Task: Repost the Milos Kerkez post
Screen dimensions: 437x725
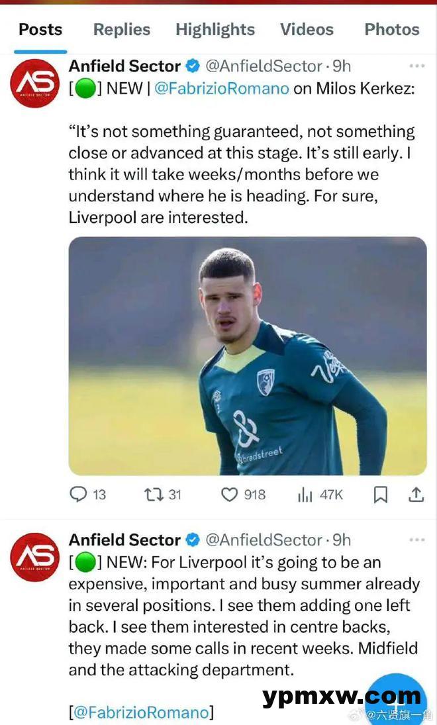Action: point(154,495)
